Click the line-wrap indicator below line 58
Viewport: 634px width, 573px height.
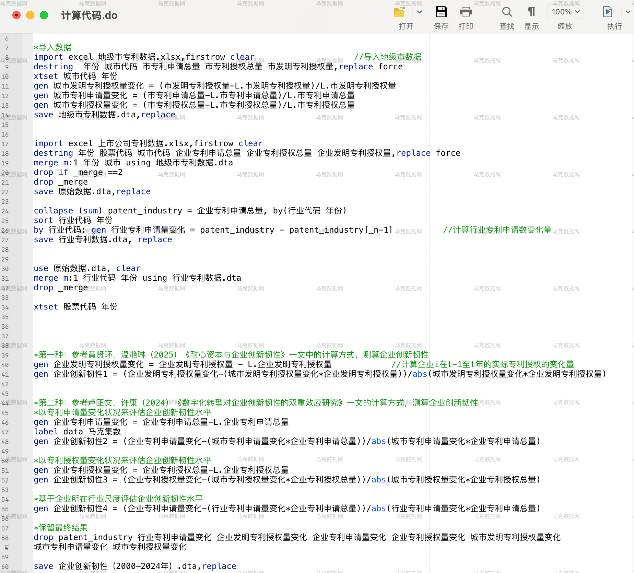click(x=6, y=548)
